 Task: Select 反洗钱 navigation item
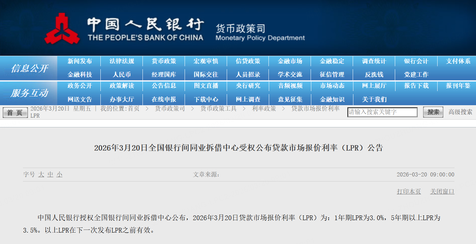[x=374, y=75]
